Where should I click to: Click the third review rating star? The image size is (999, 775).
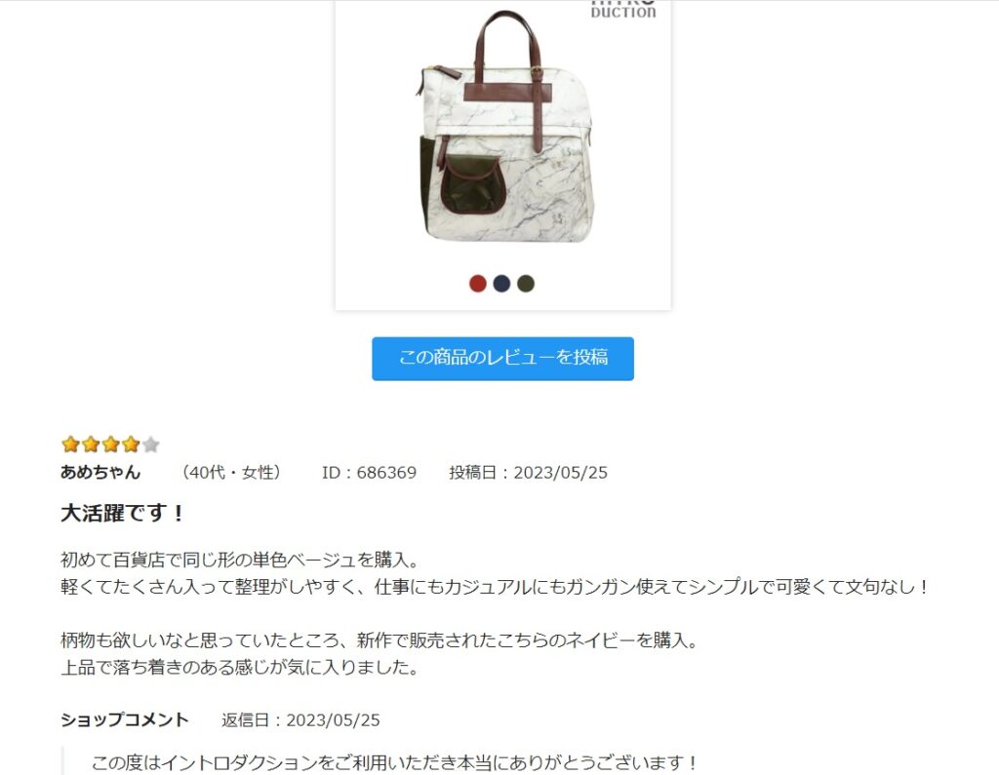click(x=111, y=444)
